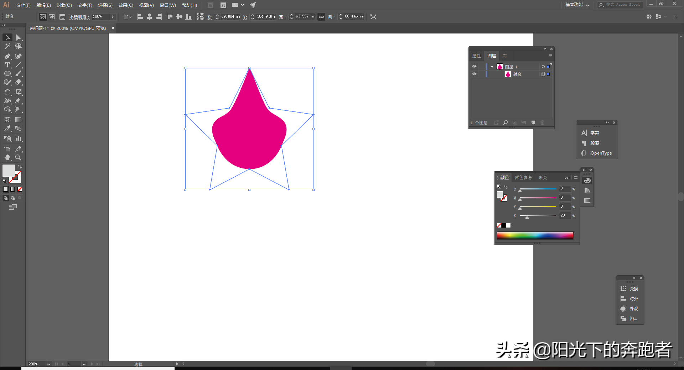Viewport: 684px width, 370px height.
Task: Switch to the 颜色参考 tab
Action: (523, 178)
